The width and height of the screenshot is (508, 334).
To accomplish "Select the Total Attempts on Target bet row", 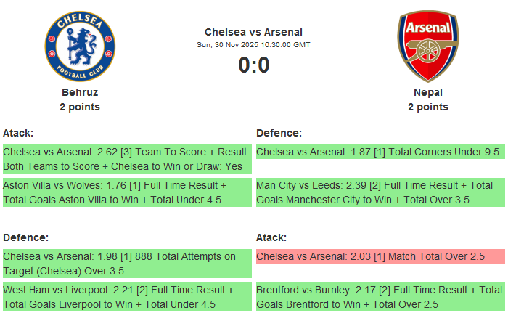I will point(127,264).
